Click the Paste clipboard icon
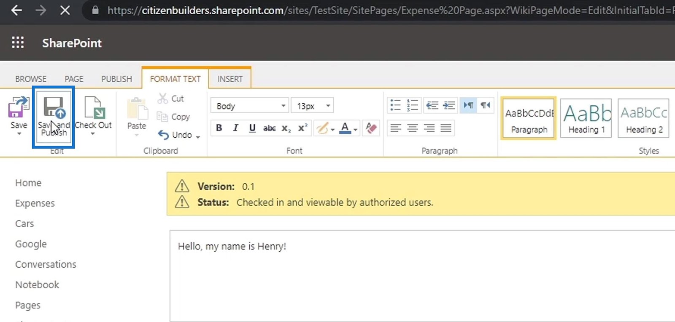 [x=137, y=109]
